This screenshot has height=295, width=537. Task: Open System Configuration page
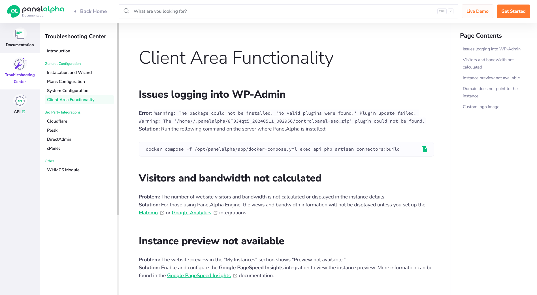coord(68,91)
